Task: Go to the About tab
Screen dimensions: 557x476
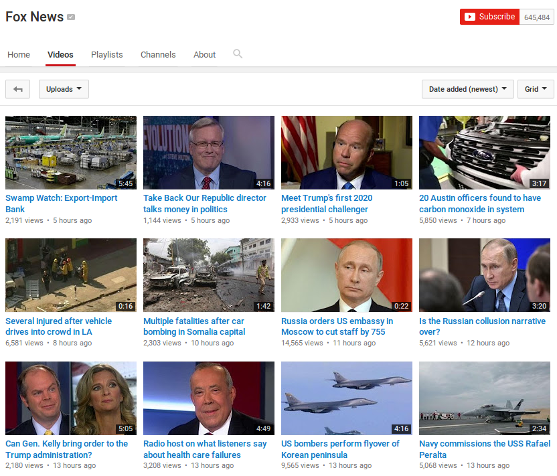Action: (x=204, y=55)
